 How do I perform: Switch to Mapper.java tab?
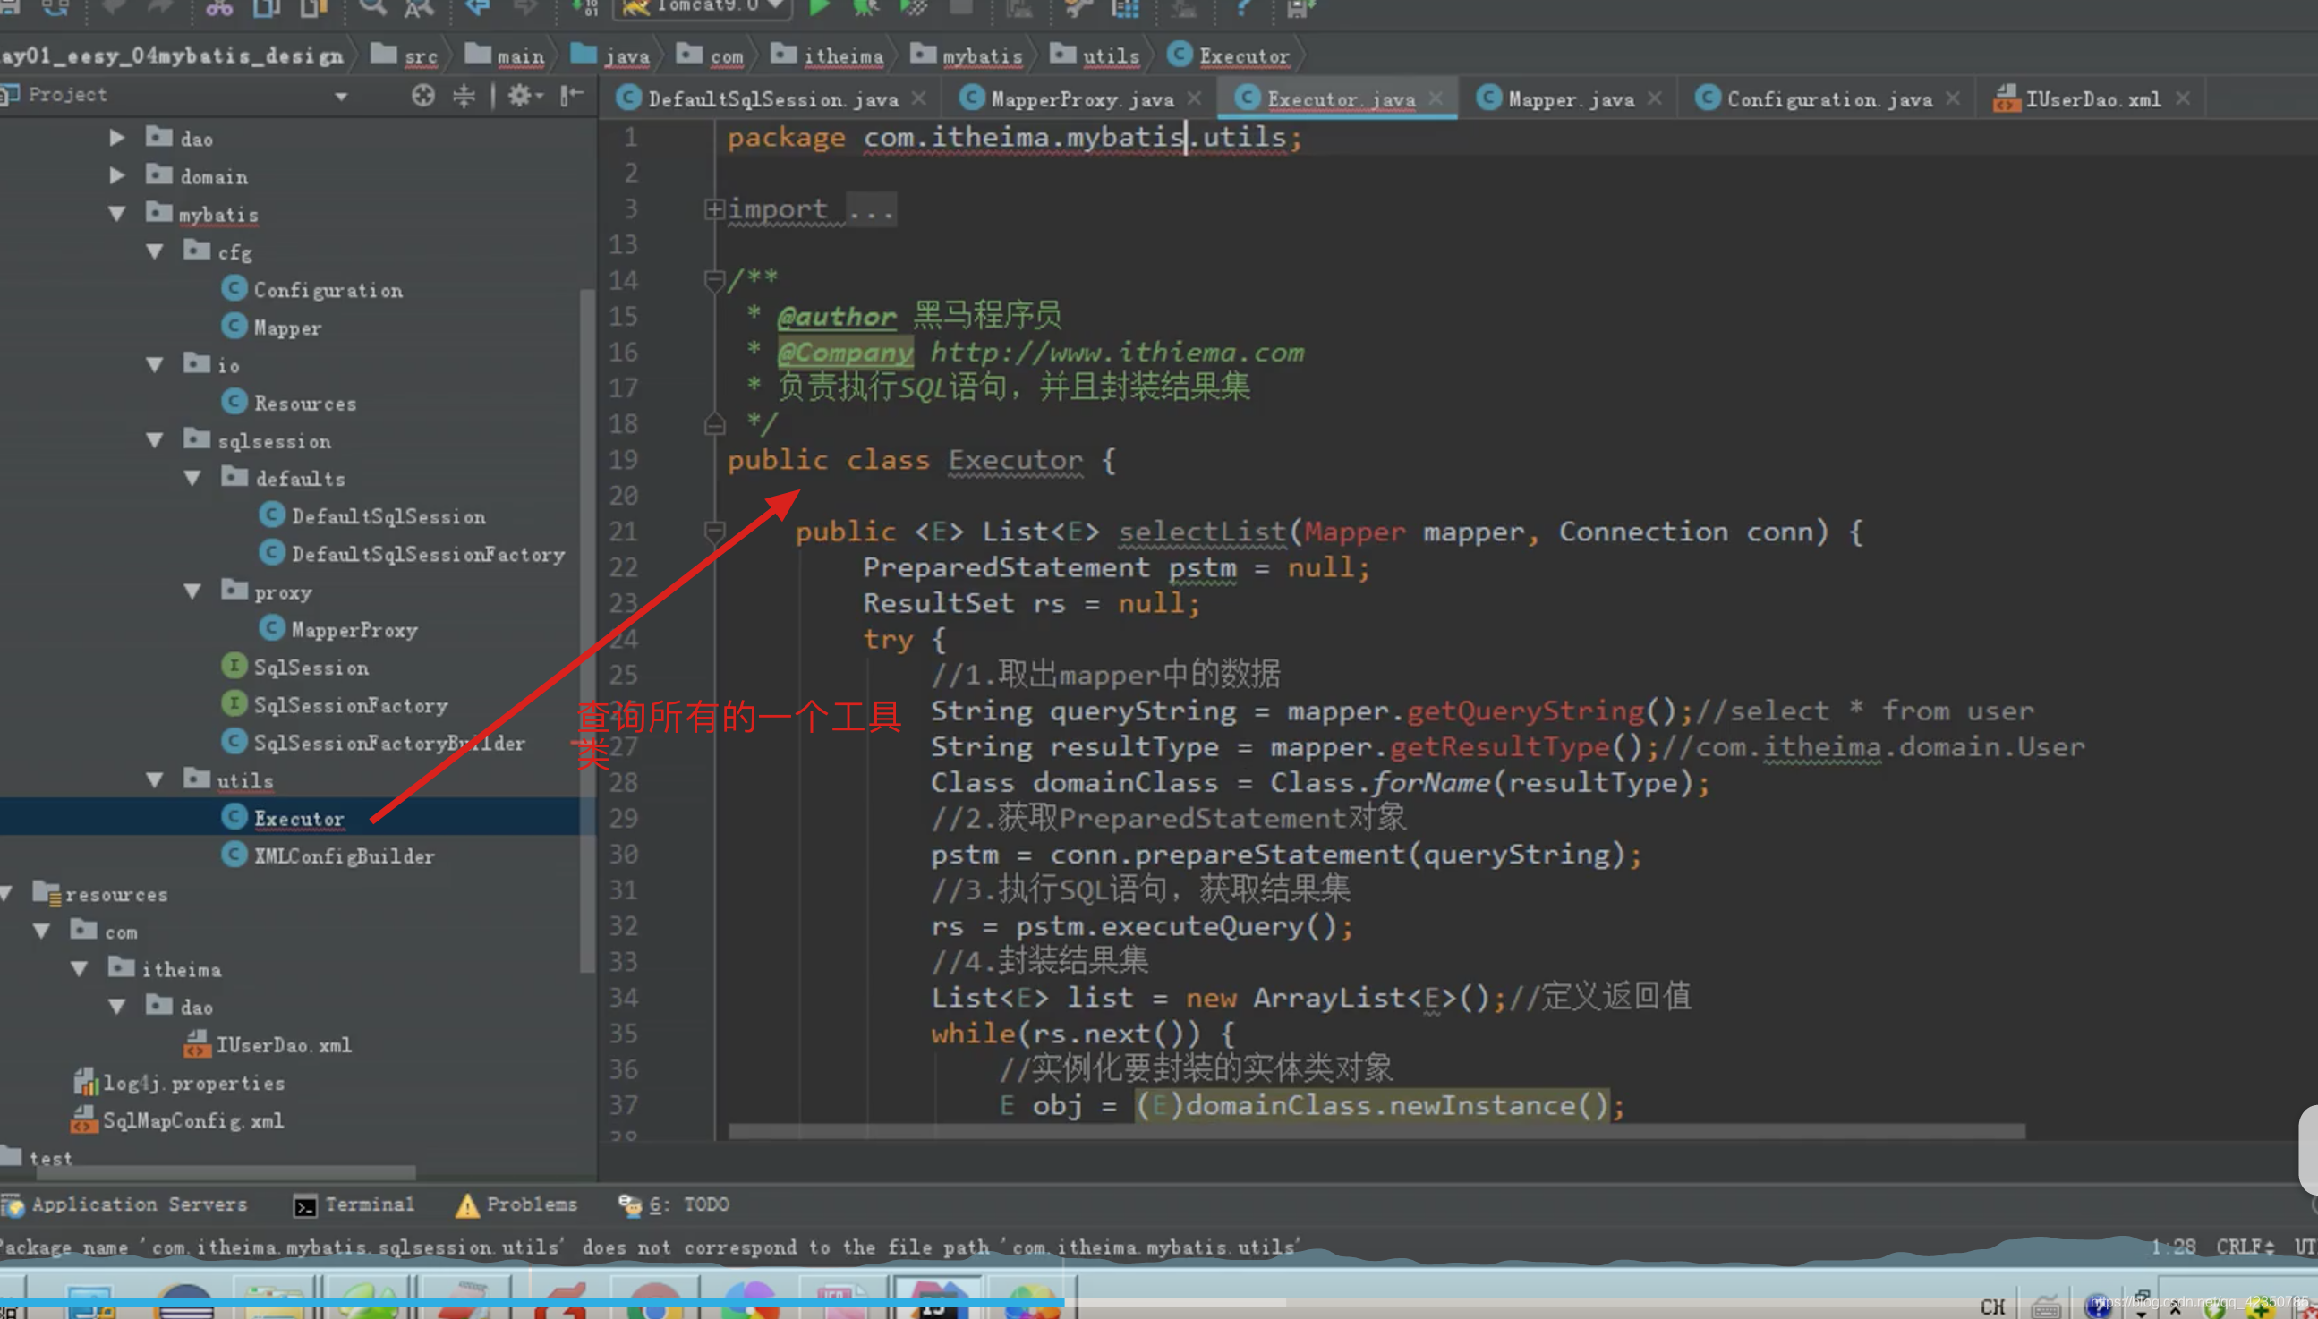point(1571,98)
